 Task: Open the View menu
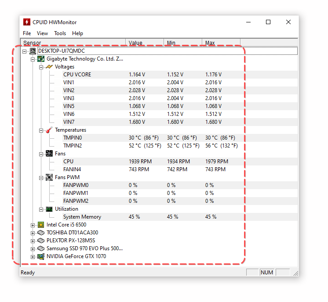42,33
